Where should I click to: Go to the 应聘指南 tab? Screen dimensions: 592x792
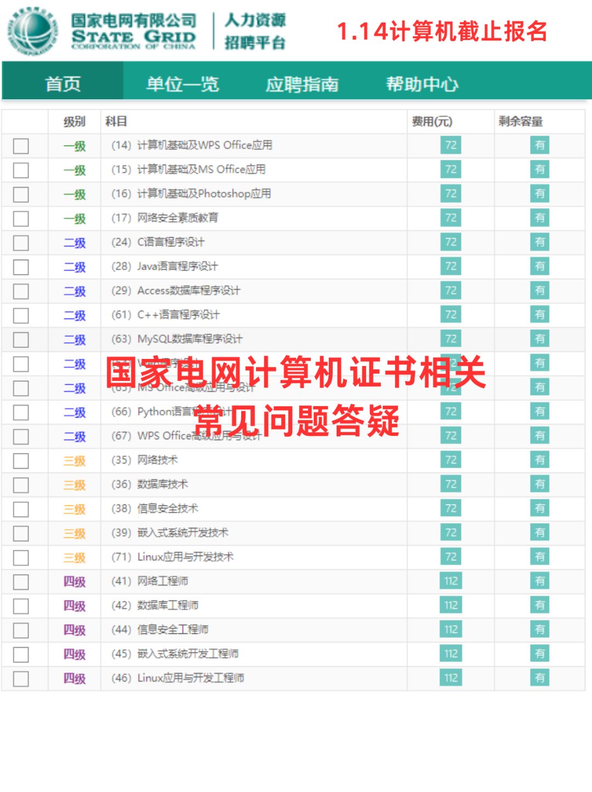pos(302,84)
